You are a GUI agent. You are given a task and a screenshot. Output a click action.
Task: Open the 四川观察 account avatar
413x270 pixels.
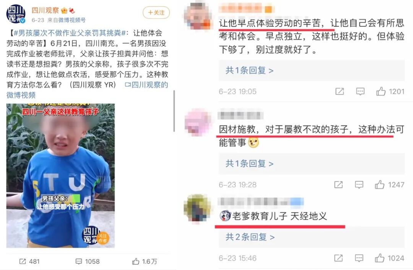16,14
